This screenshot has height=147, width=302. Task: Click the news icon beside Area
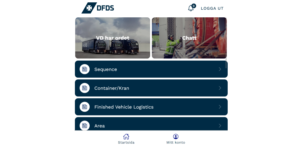[x=85, y=126]
